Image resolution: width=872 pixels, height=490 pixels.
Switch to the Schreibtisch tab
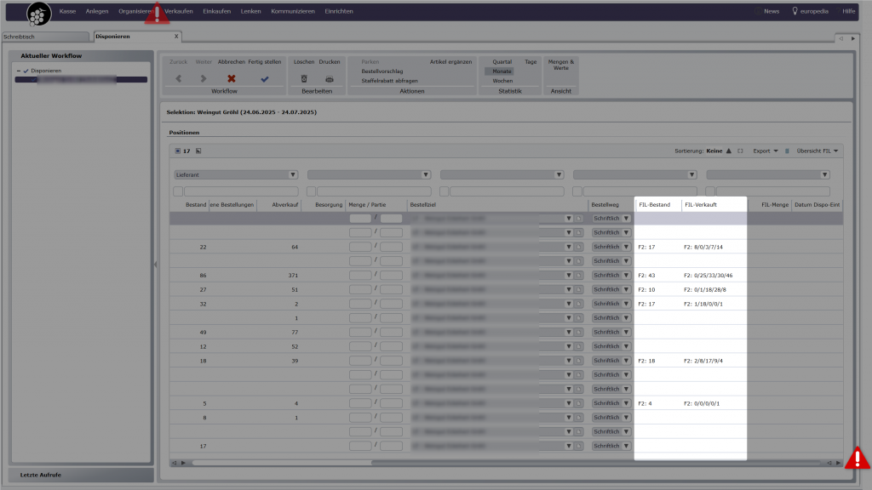[44, 37]
